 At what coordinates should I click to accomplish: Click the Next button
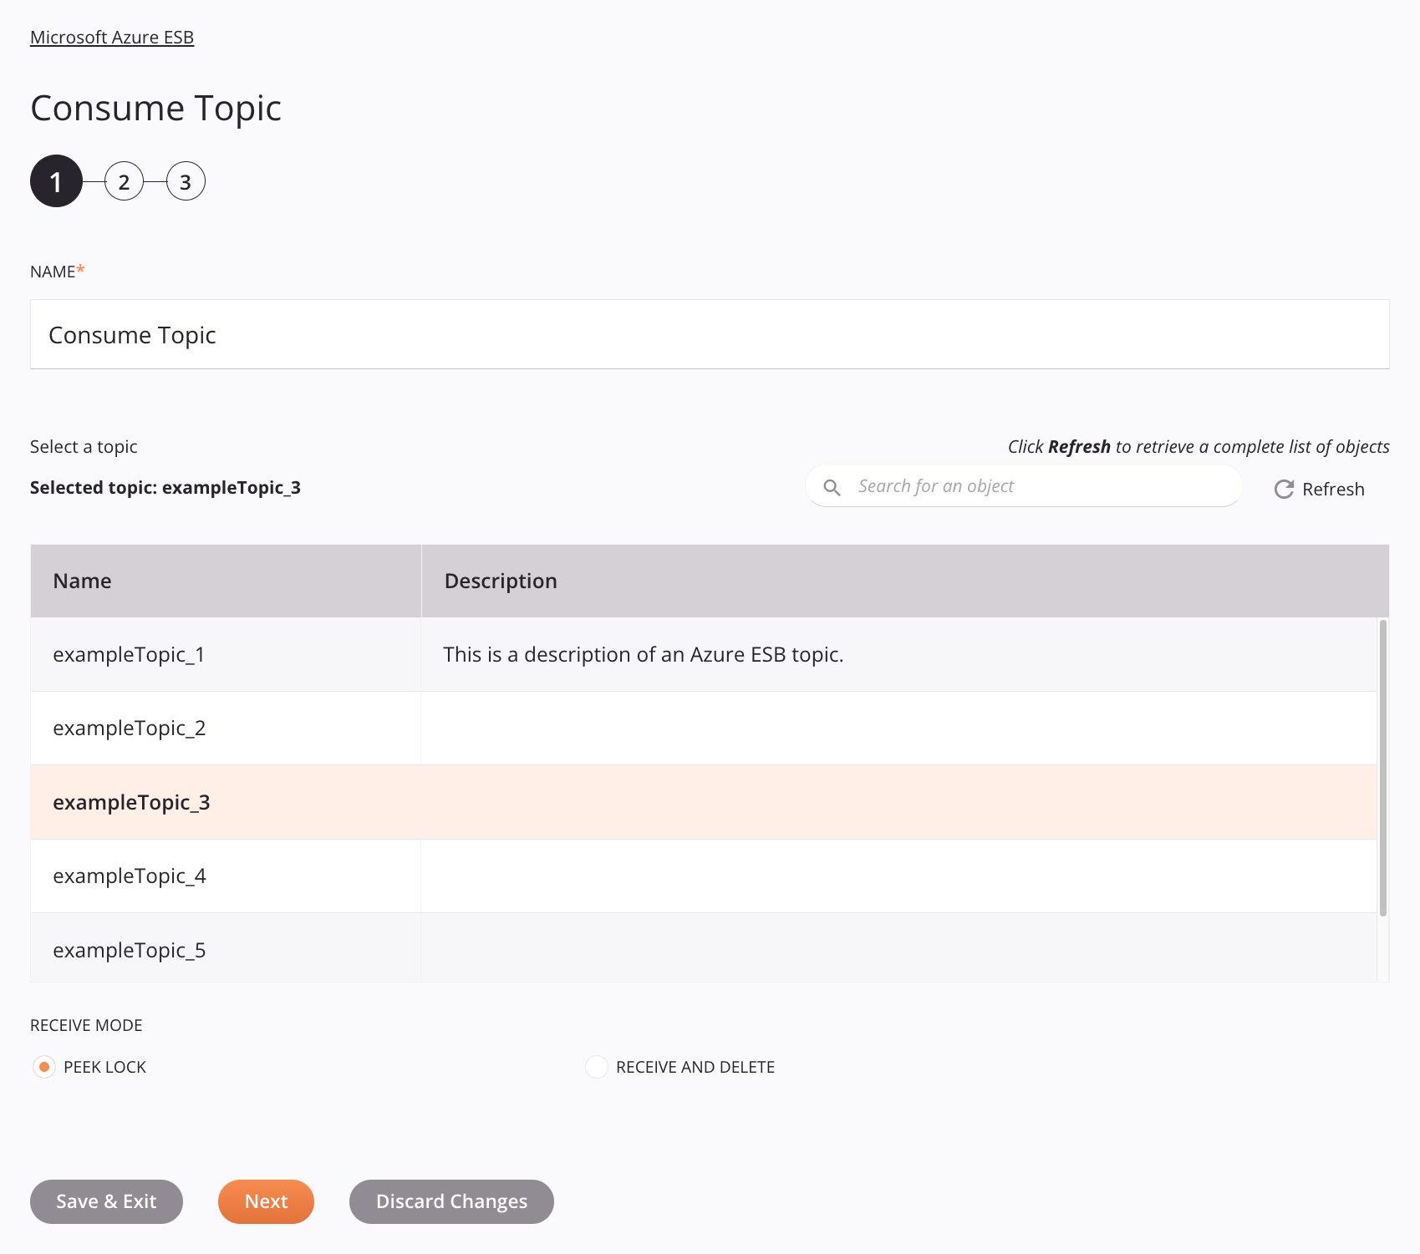coord(266,1201)
